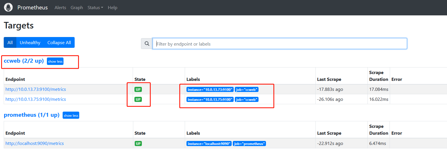This screenshot has height=166, width=447.
Task: Click the ccweb (2/2 up) heading
Action: pyautogui.click(x=24, y=61)
